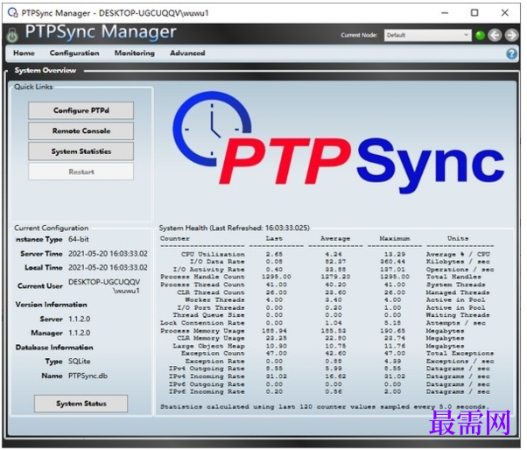
Task: Click the Configure PTPd button
Action: coord(81,110)
